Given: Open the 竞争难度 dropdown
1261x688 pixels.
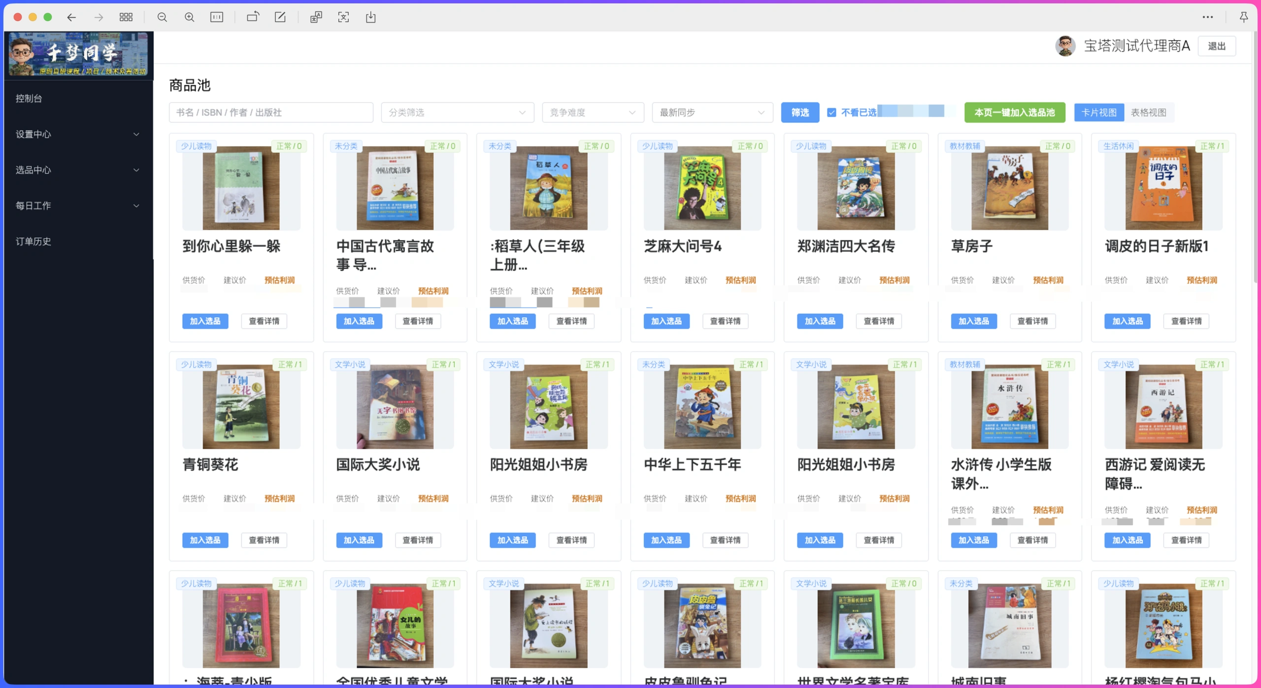Looking at the screenshot, I should 593,113.
